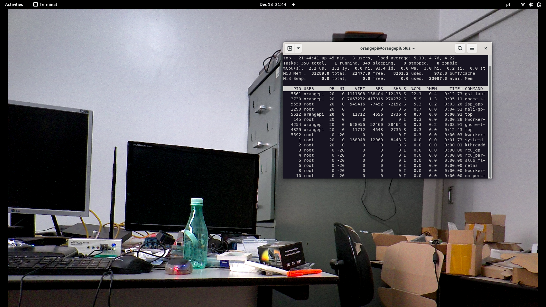Expand the new tab dropdown arrow
This screenshot has height=307, width=546.
[298, 48]
